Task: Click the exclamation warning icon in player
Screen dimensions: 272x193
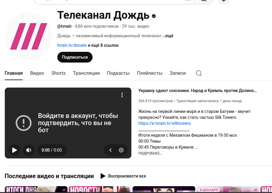Action: 24,123
